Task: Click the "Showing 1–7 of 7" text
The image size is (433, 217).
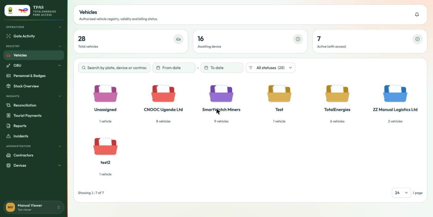Action: pyautogui.click(x=91, y=193)
